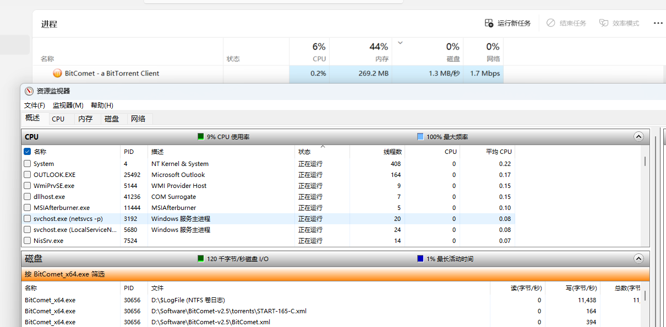Collapse the CPU section chevron

tap(638, 136)
